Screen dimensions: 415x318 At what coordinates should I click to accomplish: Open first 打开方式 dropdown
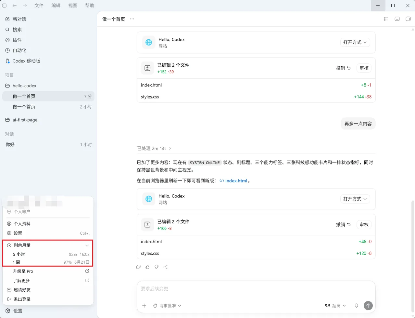[x=355, y=42]
